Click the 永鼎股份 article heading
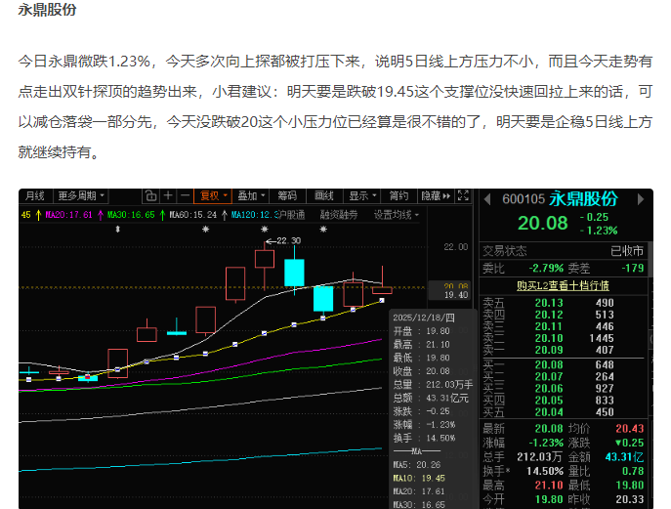 (47, 10)
